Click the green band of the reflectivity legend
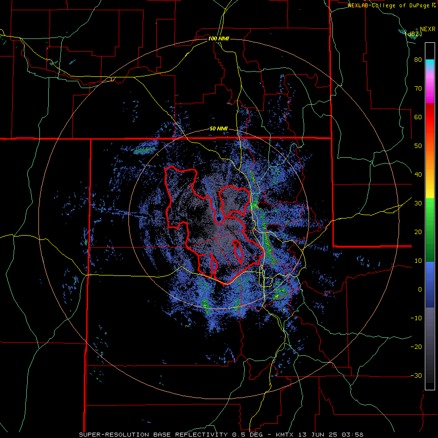The width and height of the screenshot is (438, 438). pyautogui.click(x=430, y=231)
